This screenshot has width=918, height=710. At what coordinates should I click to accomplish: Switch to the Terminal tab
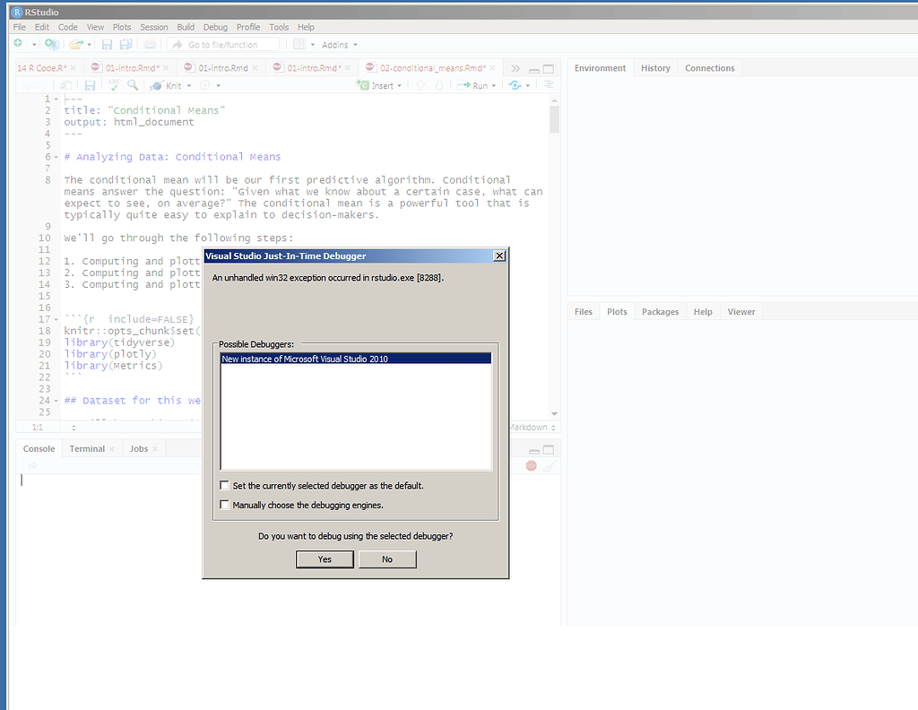coord(87,448)
